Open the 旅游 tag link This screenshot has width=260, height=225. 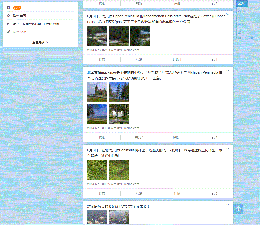pos(23,32)
